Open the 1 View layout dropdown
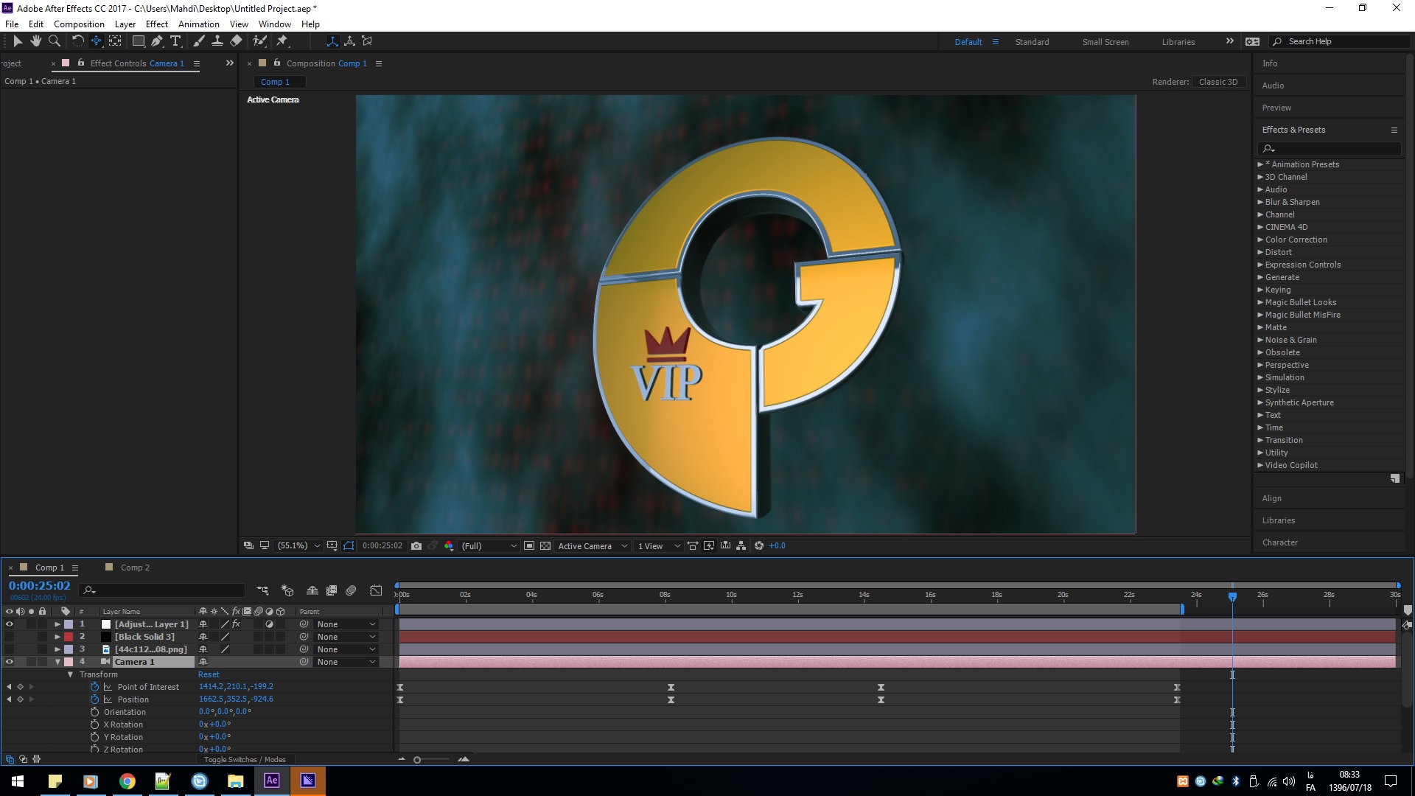 point(659,546)
